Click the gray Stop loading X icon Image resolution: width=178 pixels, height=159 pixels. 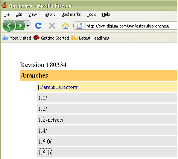pos(52,26)
